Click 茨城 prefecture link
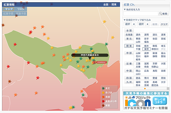Image resolution: width=171 pixels, height=113 pixels. [138, 46]
